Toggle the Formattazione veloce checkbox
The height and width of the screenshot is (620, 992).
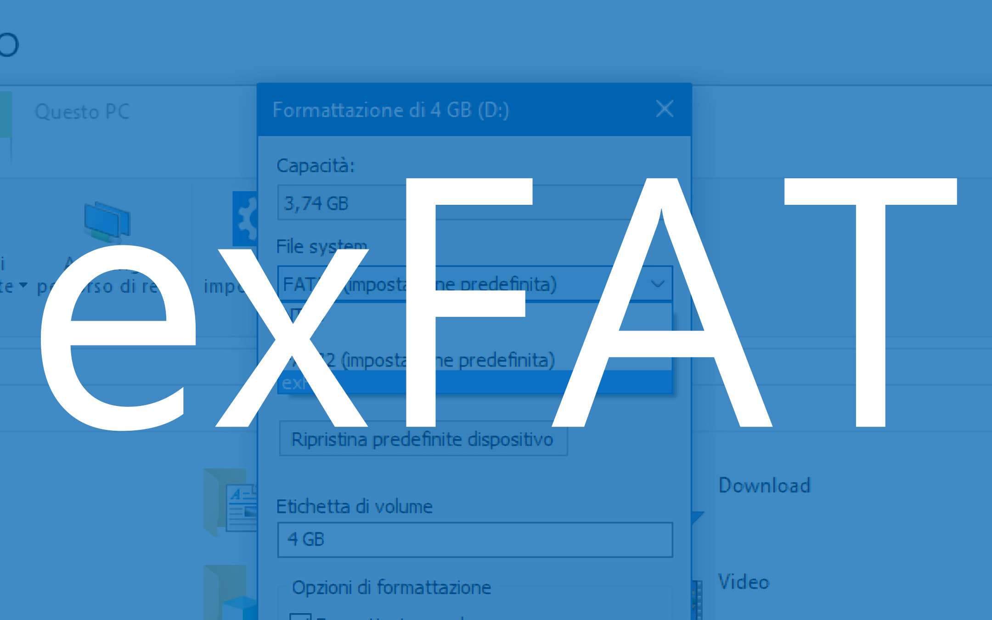(300, 616)
